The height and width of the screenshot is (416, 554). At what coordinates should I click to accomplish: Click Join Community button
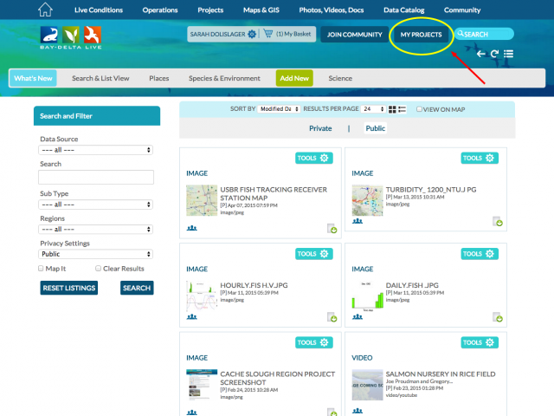coord(354,35)
